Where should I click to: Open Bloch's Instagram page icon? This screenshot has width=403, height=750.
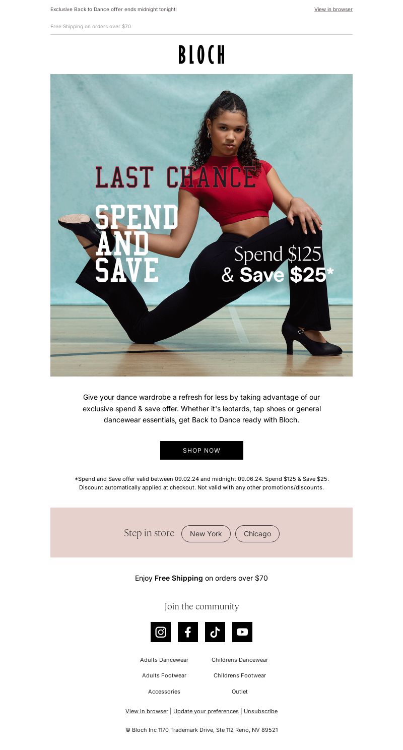(x=161, y=632)
